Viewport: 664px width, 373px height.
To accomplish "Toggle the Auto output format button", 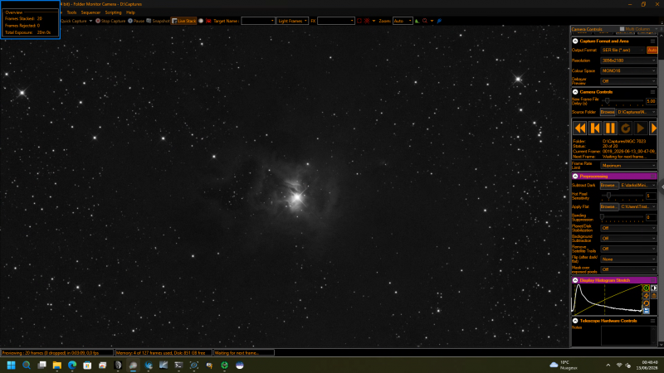I will pyautogui.click(x=652, y=50).
